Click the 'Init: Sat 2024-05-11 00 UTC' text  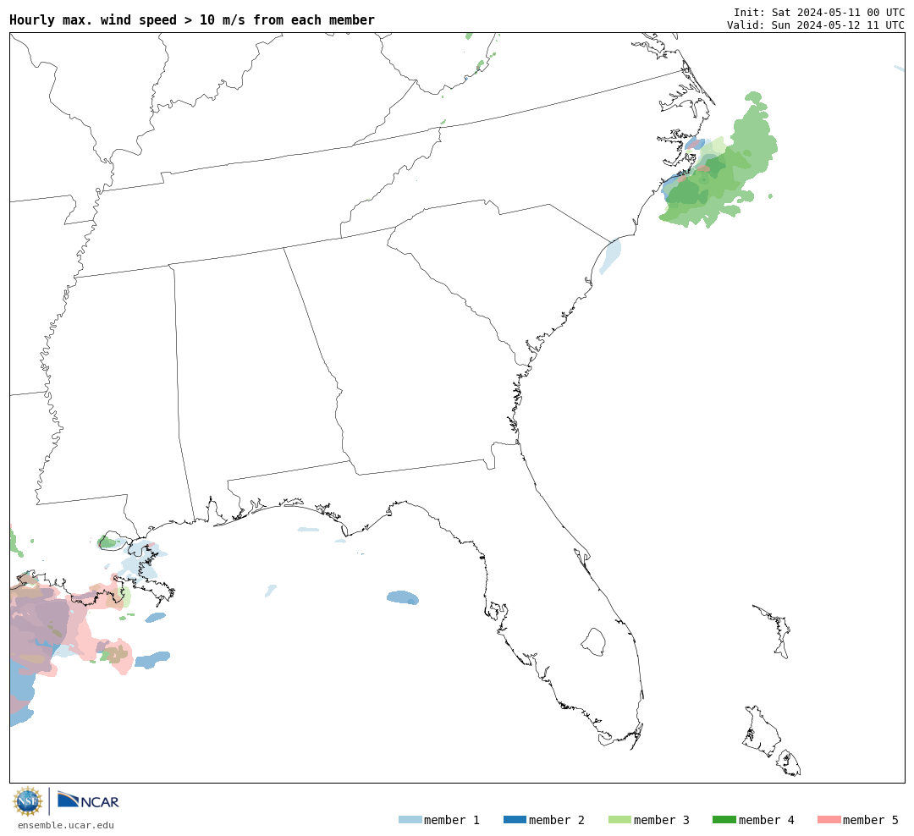pos(819,12)
